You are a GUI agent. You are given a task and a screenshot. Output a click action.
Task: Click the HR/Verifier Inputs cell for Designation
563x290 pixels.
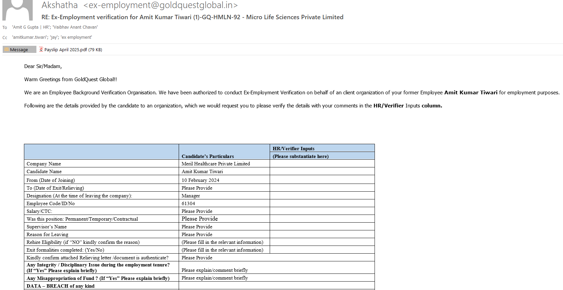click(x=322, y=196)
